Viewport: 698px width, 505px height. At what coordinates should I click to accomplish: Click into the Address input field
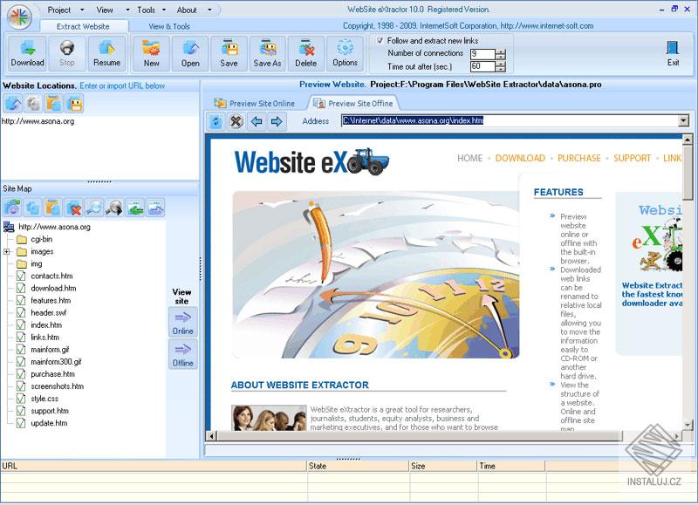pos(510,120)
